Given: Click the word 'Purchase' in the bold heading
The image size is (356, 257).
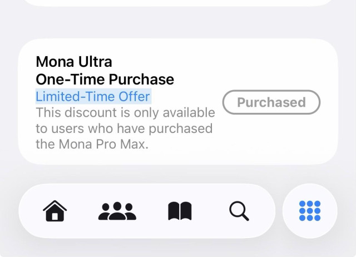Looking at the screenshot, I should click(x=141, y=79).
